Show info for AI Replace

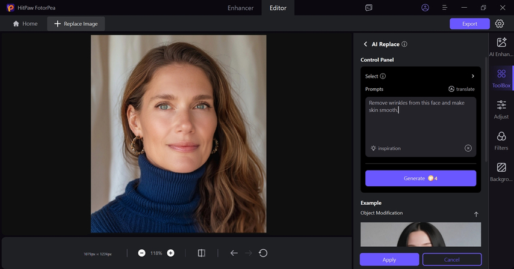coord(404,44)
